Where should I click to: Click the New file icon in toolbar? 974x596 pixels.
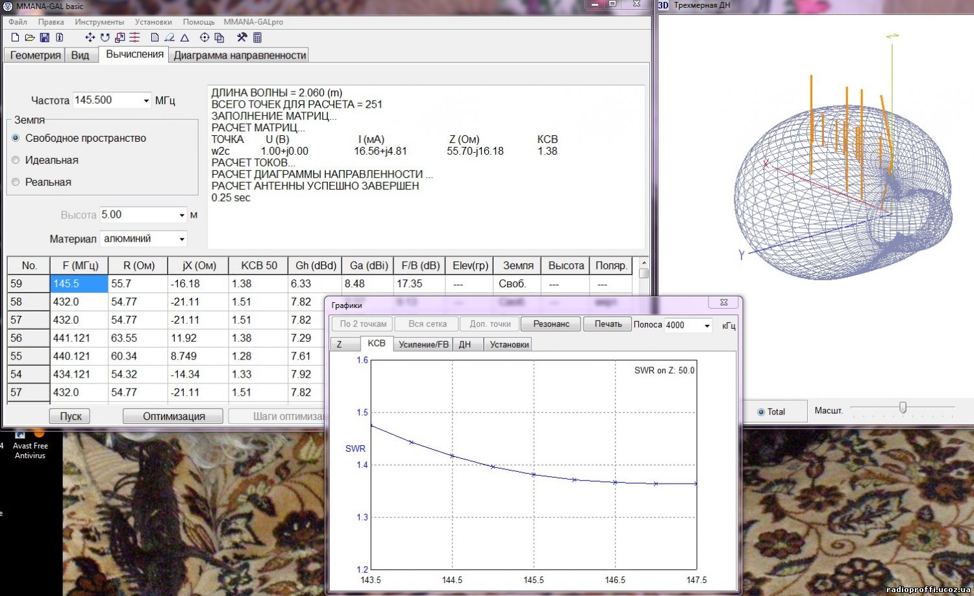coord(16,38)
